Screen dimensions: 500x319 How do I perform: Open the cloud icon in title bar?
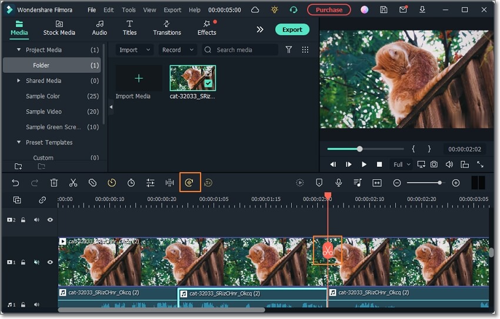tap(255, 10)
